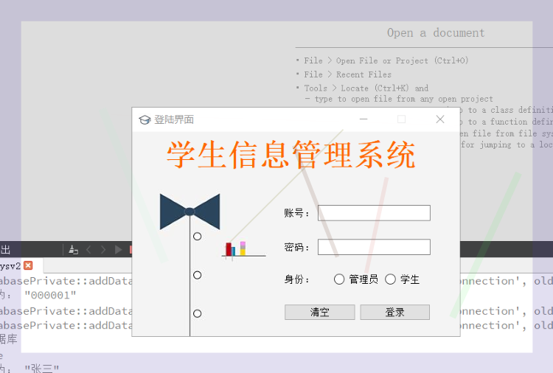Click the 'Open a document' heading in Qt Creator
Image resolution: width=553 pixels, height=373 pixels.
[436, 32]
